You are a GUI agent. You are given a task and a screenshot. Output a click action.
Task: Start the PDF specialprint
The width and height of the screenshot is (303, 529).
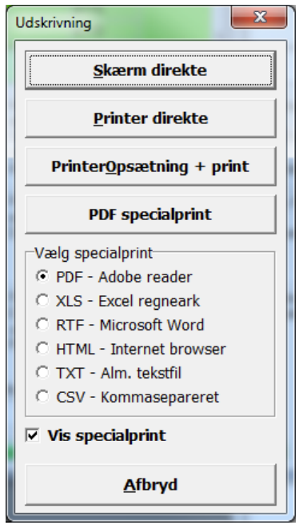pos(150,214)
